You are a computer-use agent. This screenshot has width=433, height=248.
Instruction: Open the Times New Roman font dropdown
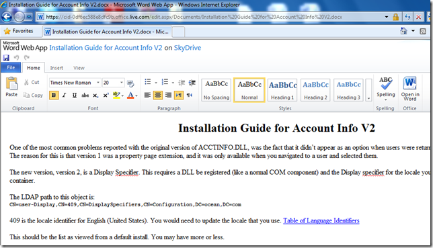tap(97, 83)
